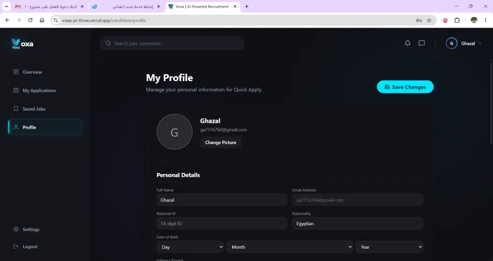Screen dimensions: 493x261
Task: Click the Settings gear icon
Action: point(16,229)
